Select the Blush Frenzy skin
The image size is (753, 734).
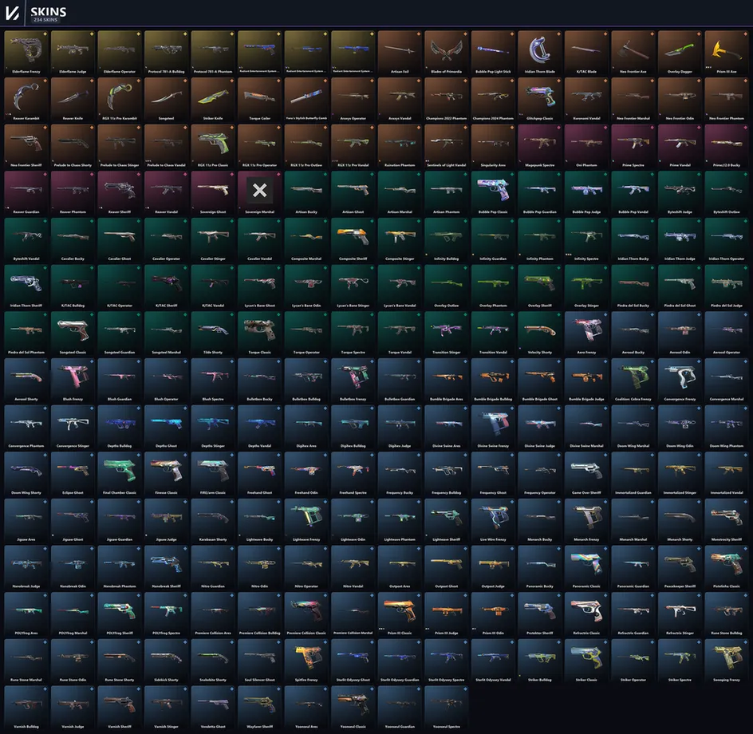(x=73, y=381)
